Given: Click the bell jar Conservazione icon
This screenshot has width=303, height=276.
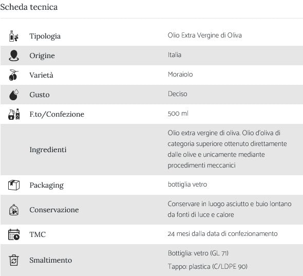Looking at the screenshot, I should pyautogui.click(x=14, y=210).
